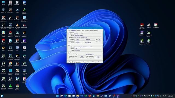Open This PC desktop icon
Screen dimensions: 175x98
[3, 3]
